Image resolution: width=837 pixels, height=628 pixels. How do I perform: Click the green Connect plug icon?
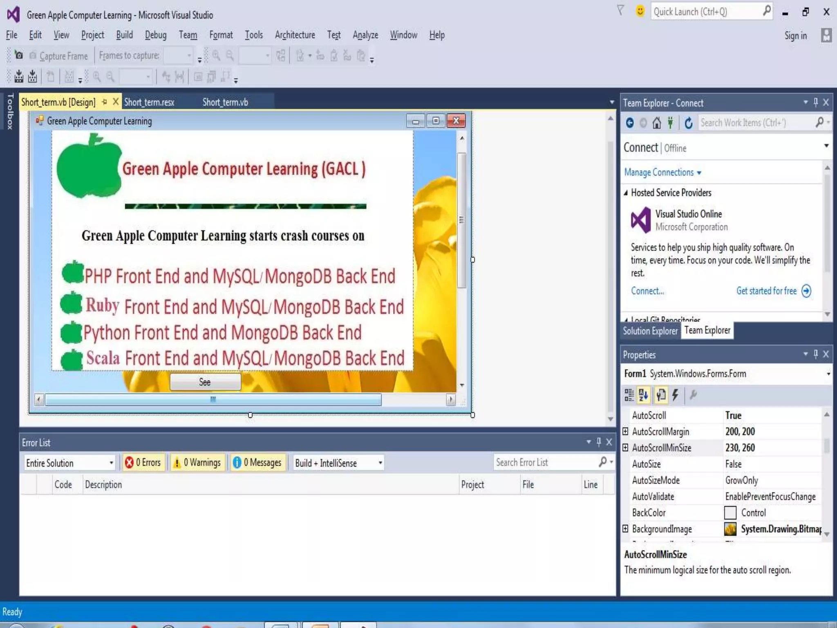click(x=670, y=123)
